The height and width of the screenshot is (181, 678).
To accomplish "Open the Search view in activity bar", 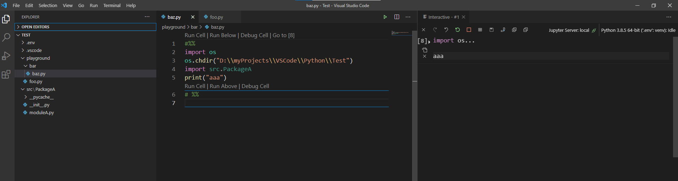I will [x=6, y=37].
